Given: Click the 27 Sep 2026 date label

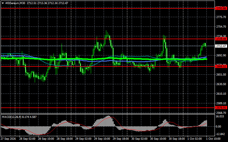Looking at the screenshot, I should point(8,139).
